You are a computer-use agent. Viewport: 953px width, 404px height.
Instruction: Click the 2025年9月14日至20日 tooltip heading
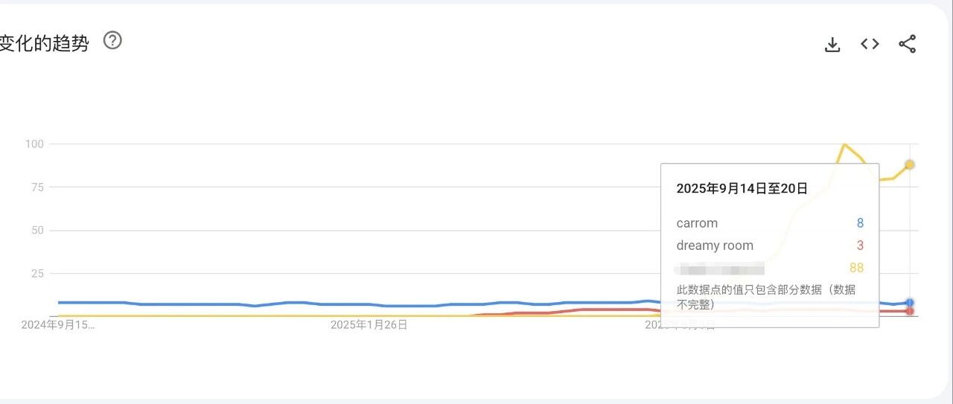742,189
